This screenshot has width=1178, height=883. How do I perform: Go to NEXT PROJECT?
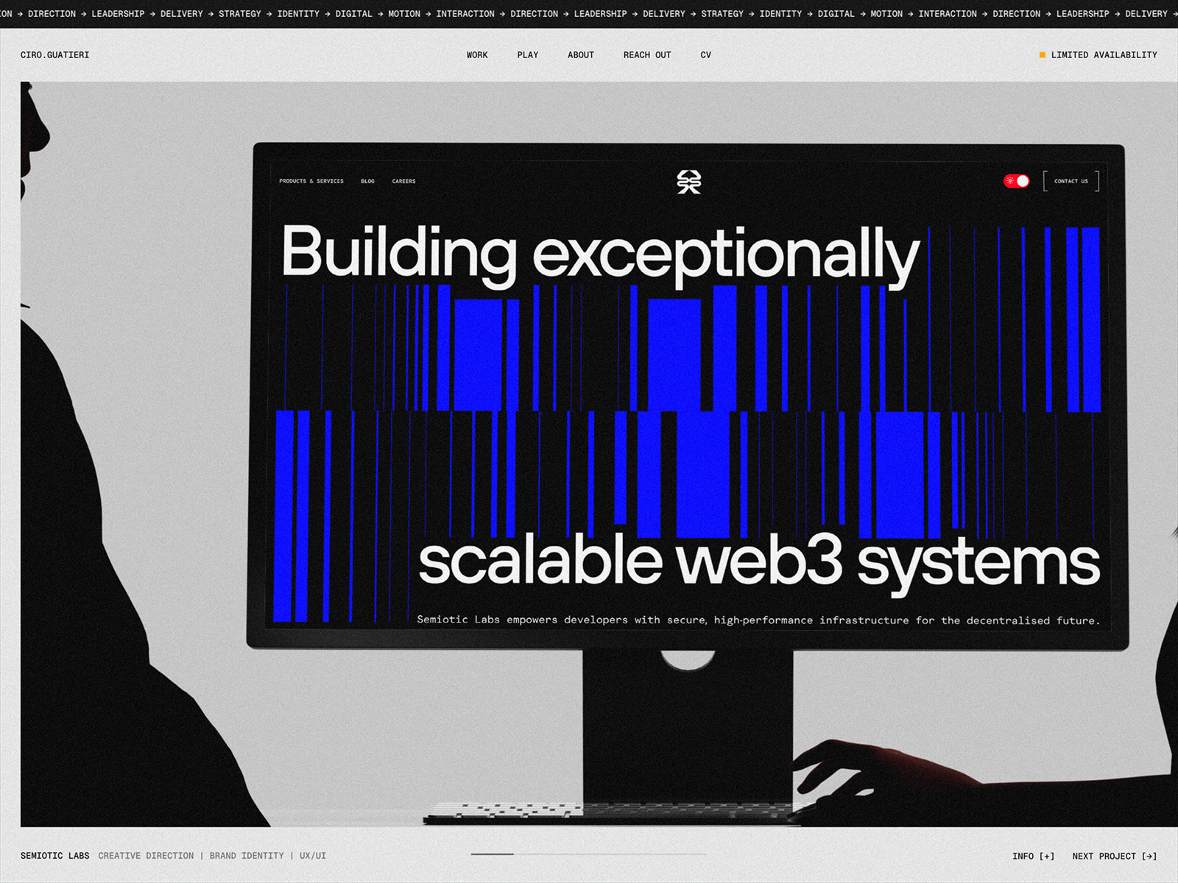tap(1114, 856)
